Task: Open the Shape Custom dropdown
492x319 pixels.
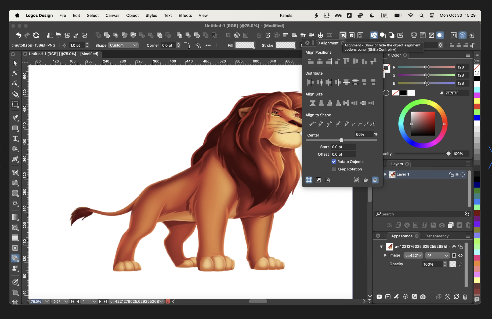Action: [x=123, y=45]
